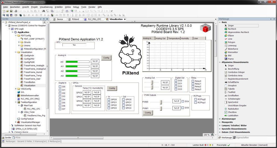277x148 pixels.
Task: Open the Erstellen menu
Action: (x=59, y=7)
